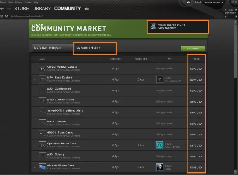Click the blue eSports Winter Case thumbnail
The height and width of the screenshot is (175, 238).
[42, 167]
